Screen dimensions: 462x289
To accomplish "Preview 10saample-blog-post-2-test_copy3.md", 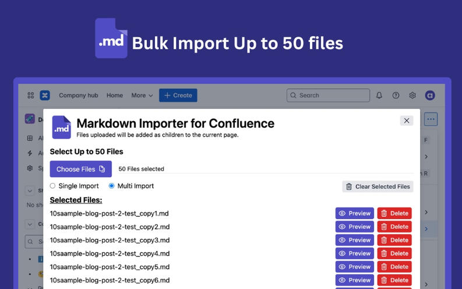I will pos(355,240).
